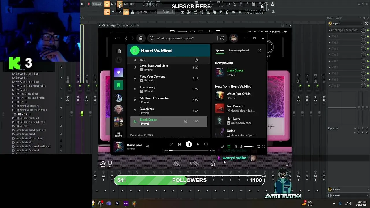Play Face Your Demons track
This screenshot has width=370, height=208.
click(x=169, y=78)
